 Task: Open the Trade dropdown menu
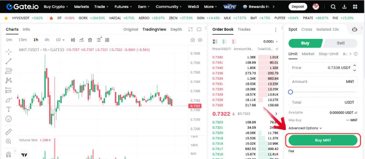pos(102,7)
